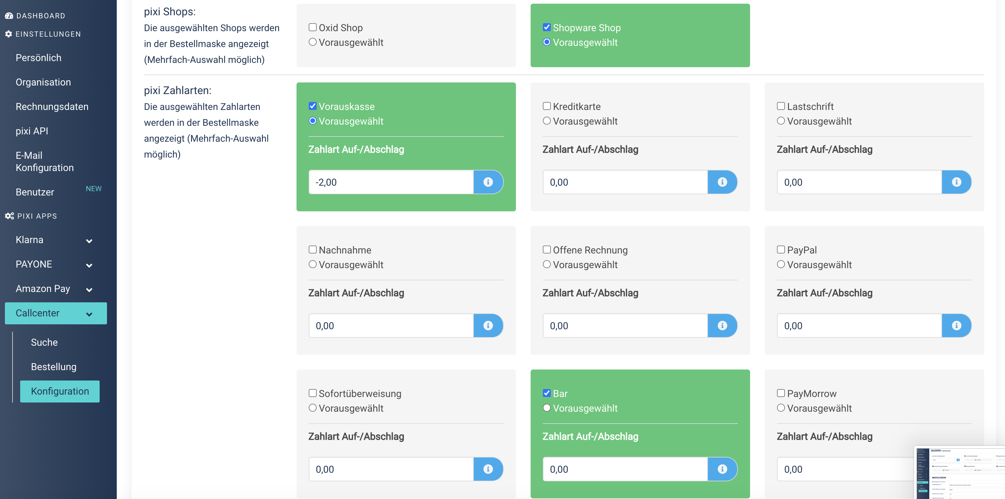
Task: Click the Vorauskasse surcharge input showing -2,00
Action: [x=391, y=182]
